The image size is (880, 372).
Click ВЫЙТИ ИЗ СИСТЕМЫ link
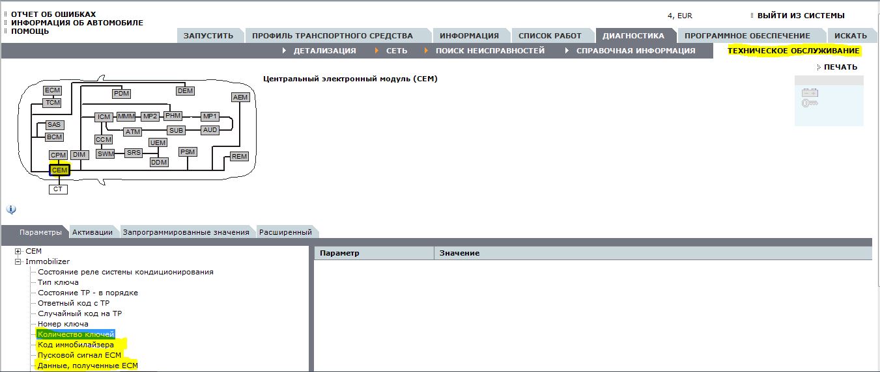pyautogui.click(x=801, y=16)
